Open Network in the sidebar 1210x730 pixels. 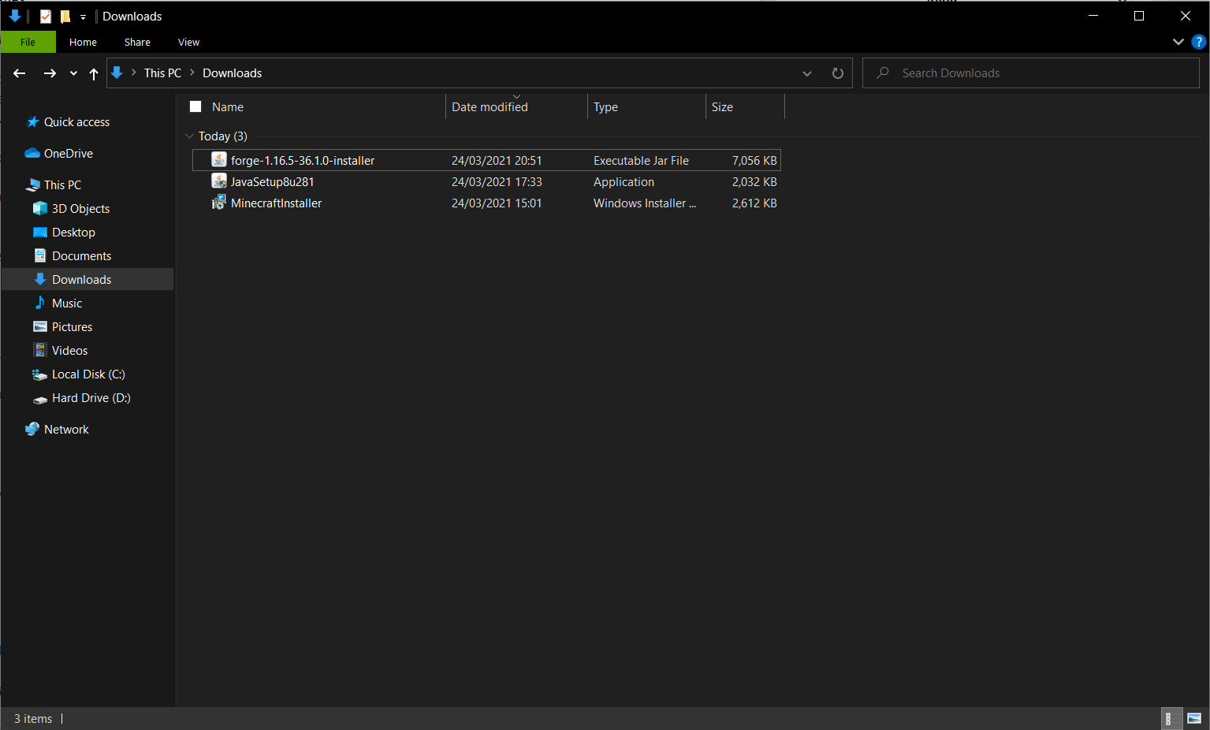66,429
